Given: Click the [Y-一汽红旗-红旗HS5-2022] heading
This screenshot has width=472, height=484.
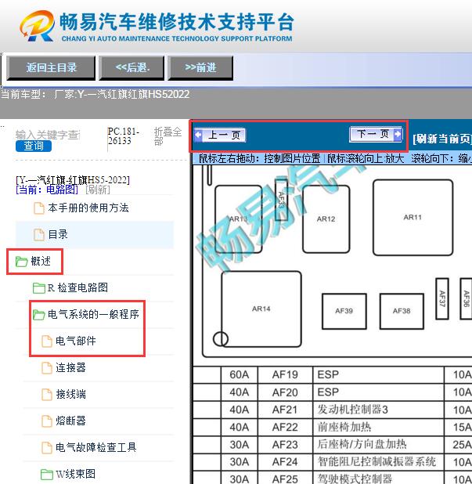Looking at the screenshot, I should tap(73, 179).
